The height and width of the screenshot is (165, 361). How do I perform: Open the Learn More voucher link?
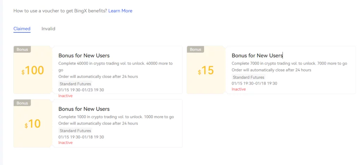click(x=120, y=11)
